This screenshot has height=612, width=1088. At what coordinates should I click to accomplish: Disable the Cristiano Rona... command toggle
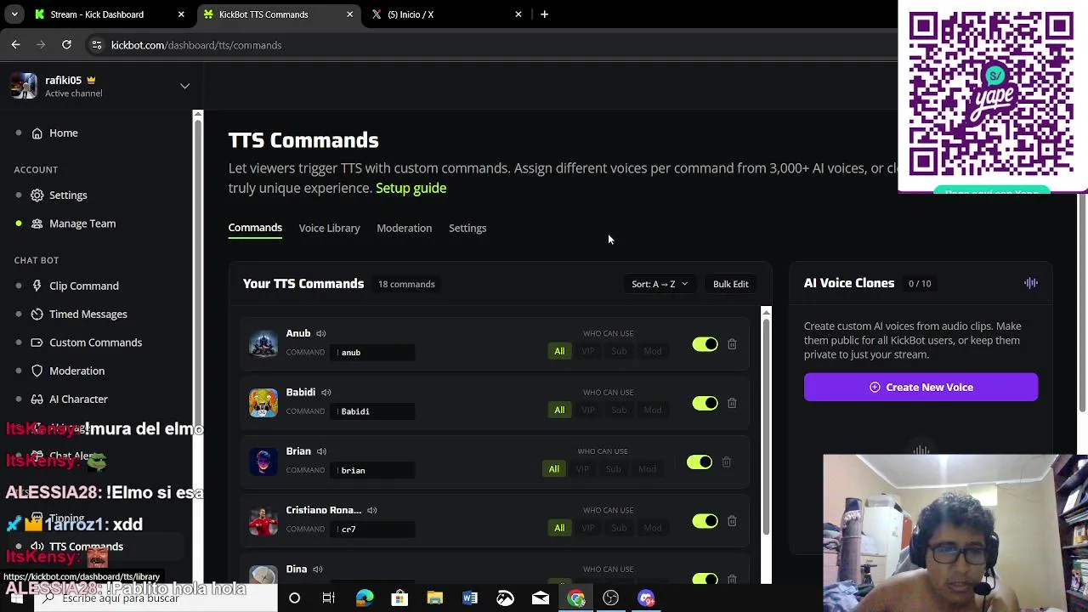pyautogui.click(x=705, y=521)
